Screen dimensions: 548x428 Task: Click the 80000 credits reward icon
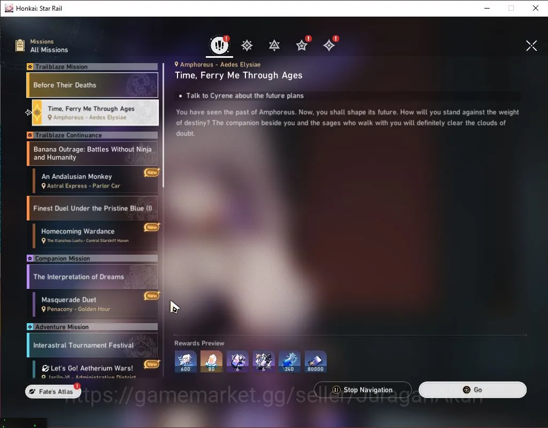click(315, 361)
